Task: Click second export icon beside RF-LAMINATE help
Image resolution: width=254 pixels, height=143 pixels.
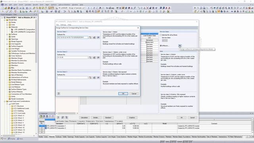Action: point(66,118)
